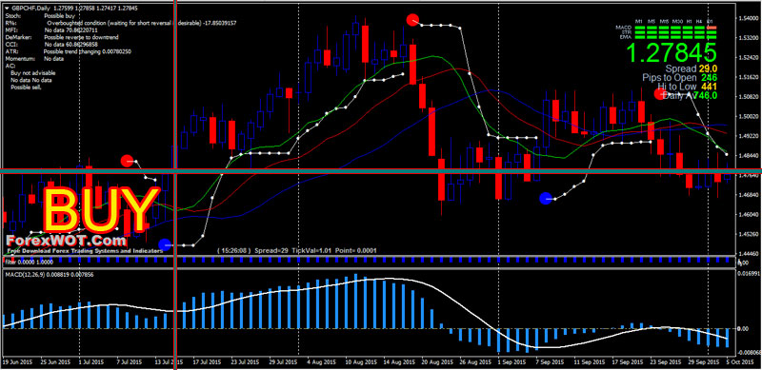
Task: Click the red MACD D1 signal bar
Action: point(712,28)
